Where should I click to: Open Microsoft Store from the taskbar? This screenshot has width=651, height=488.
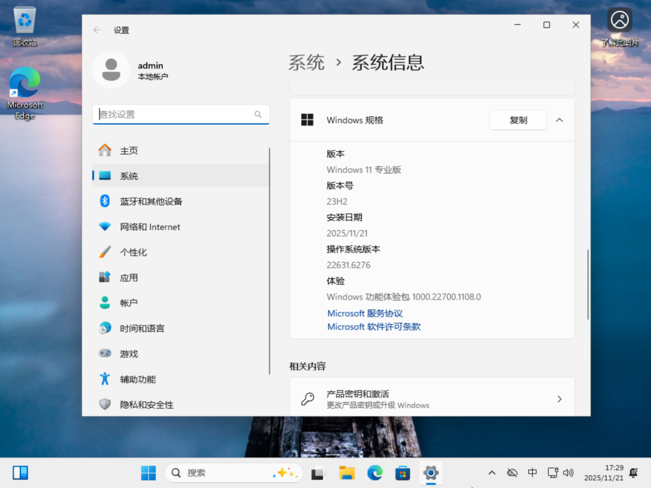tap(402, 473)
